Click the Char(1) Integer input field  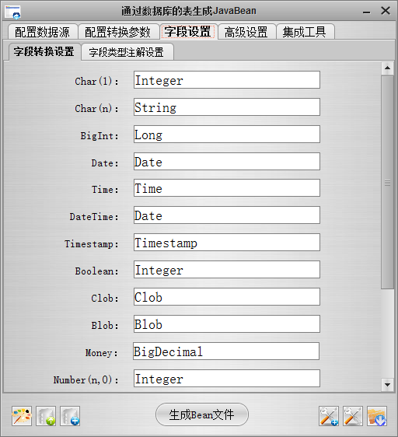226,80
